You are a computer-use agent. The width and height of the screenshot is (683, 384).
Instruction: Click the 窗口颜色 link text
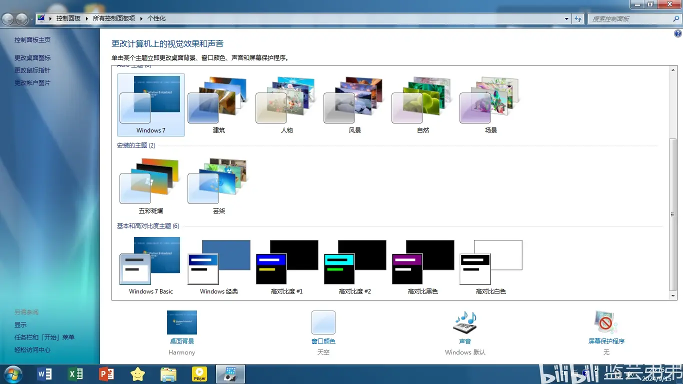click(323, 341)
